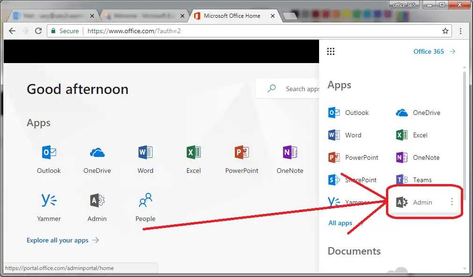Open Chrome's three-dot menu
This screenshot has width=473, height=277.
[x=461, y=31]
